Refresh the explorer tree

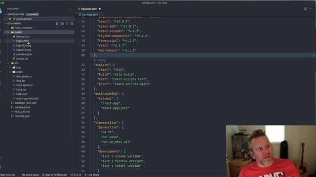[67, 24]
